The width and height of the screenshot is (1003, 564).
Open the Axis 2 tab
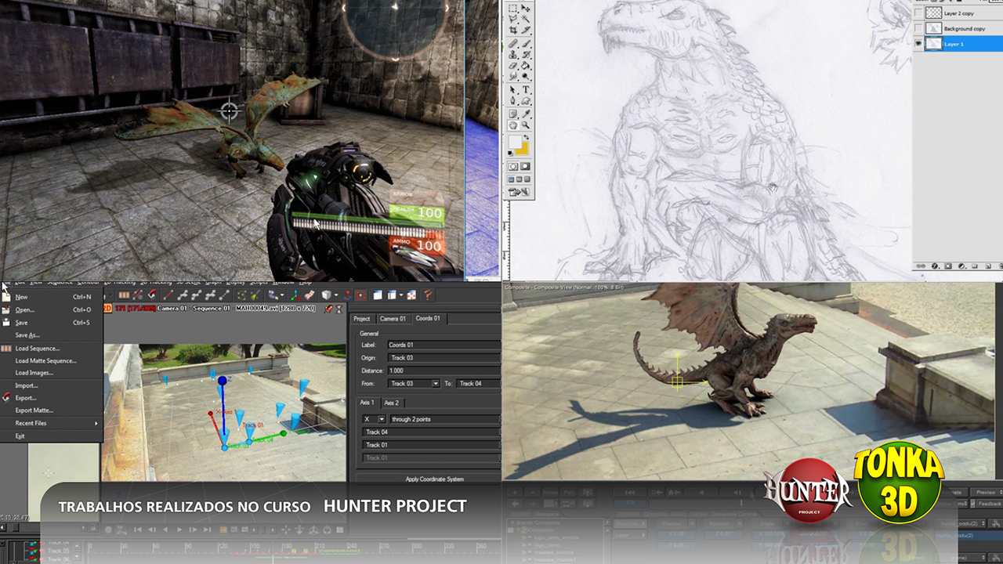tap(391, 403)
